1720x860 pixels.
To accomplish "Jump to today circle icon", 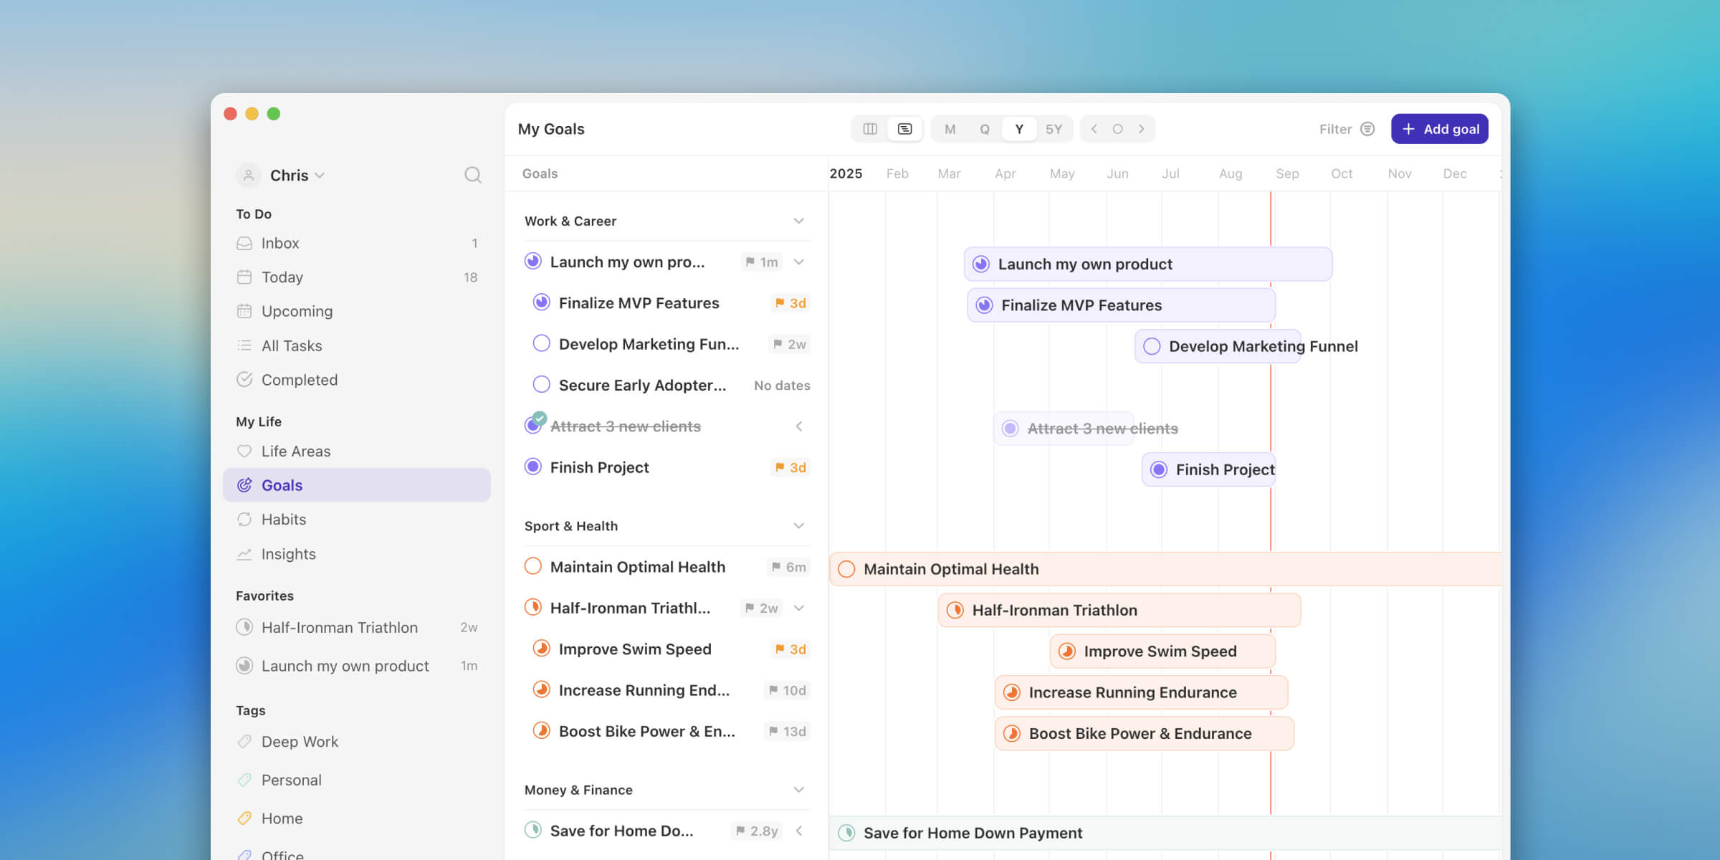I will (1117, 129).
